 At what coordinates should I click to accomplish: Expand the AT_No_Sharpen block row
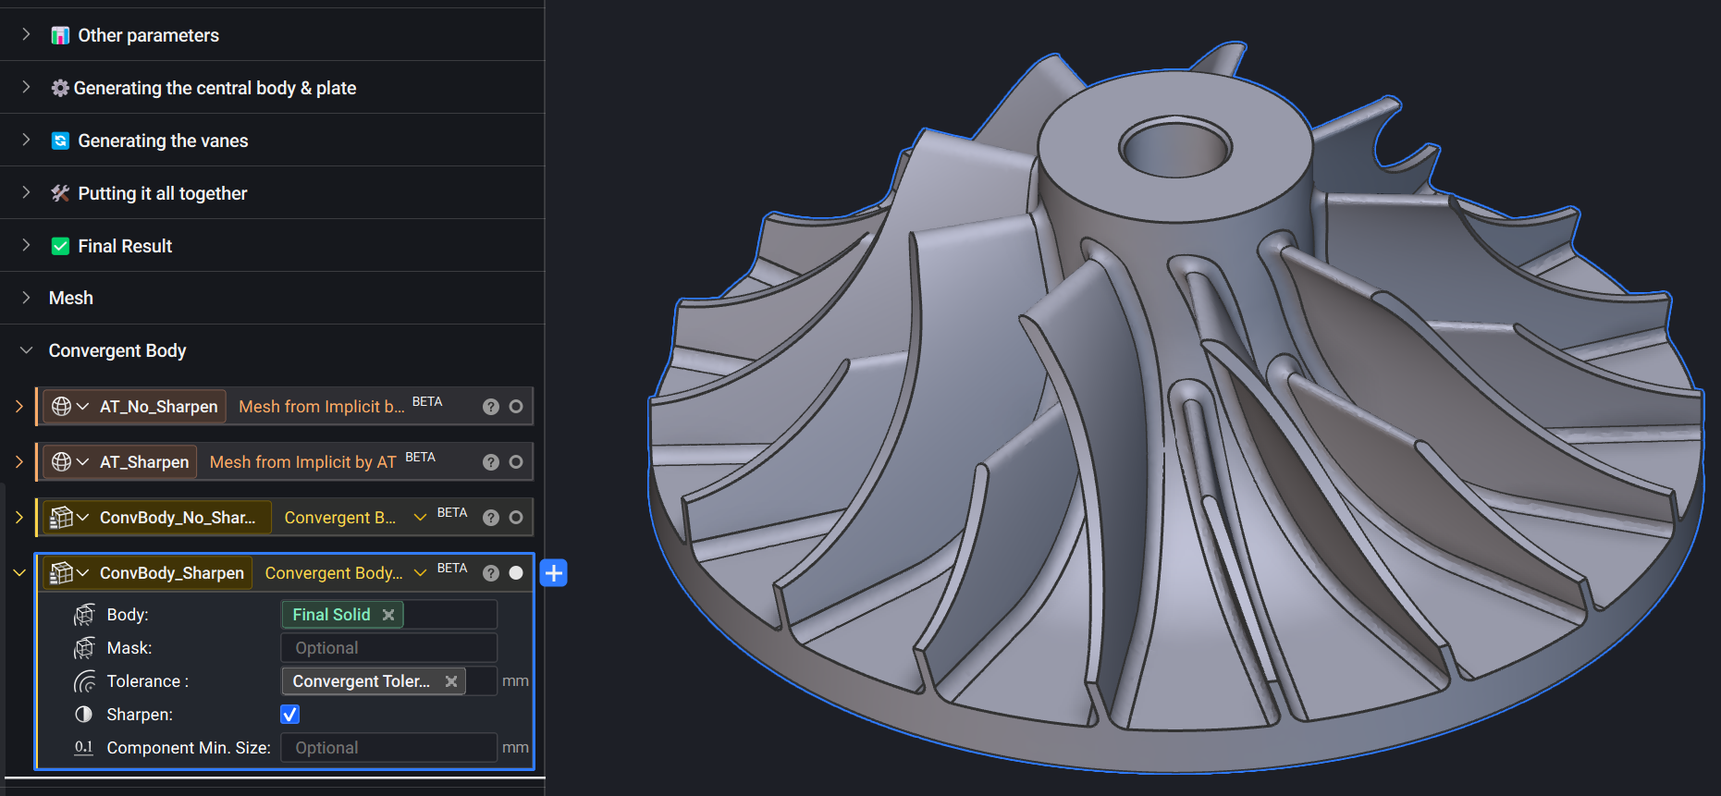click(x=18, y=407)
